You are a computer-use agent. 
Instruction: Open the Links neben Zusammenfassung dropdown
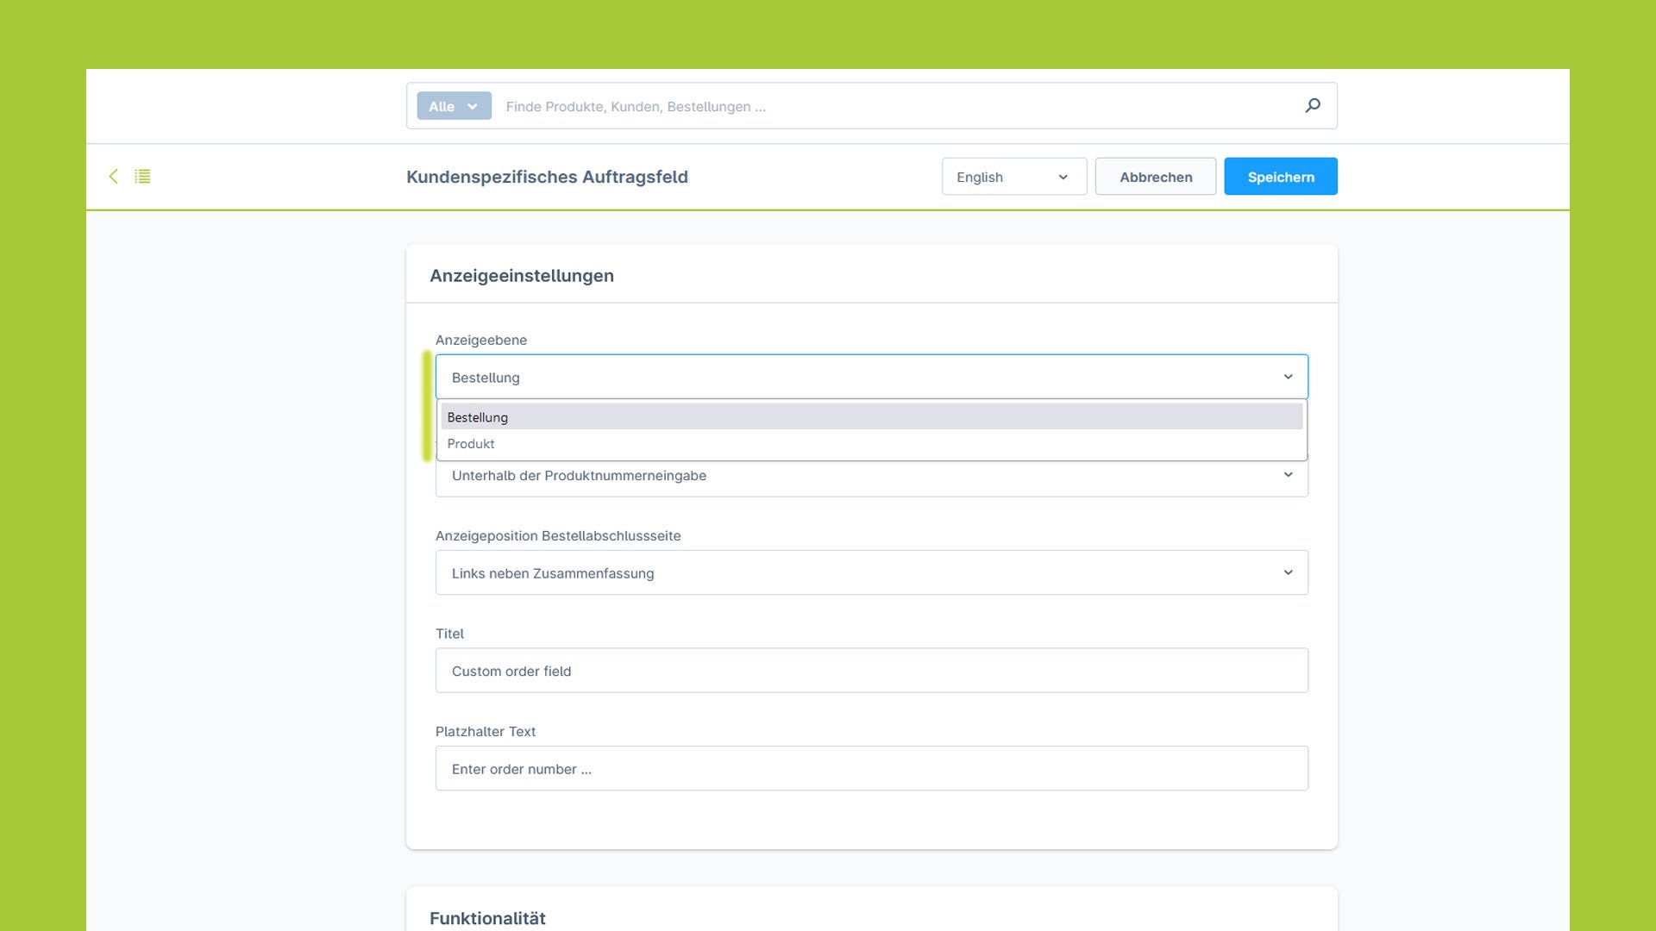(872, 572)
